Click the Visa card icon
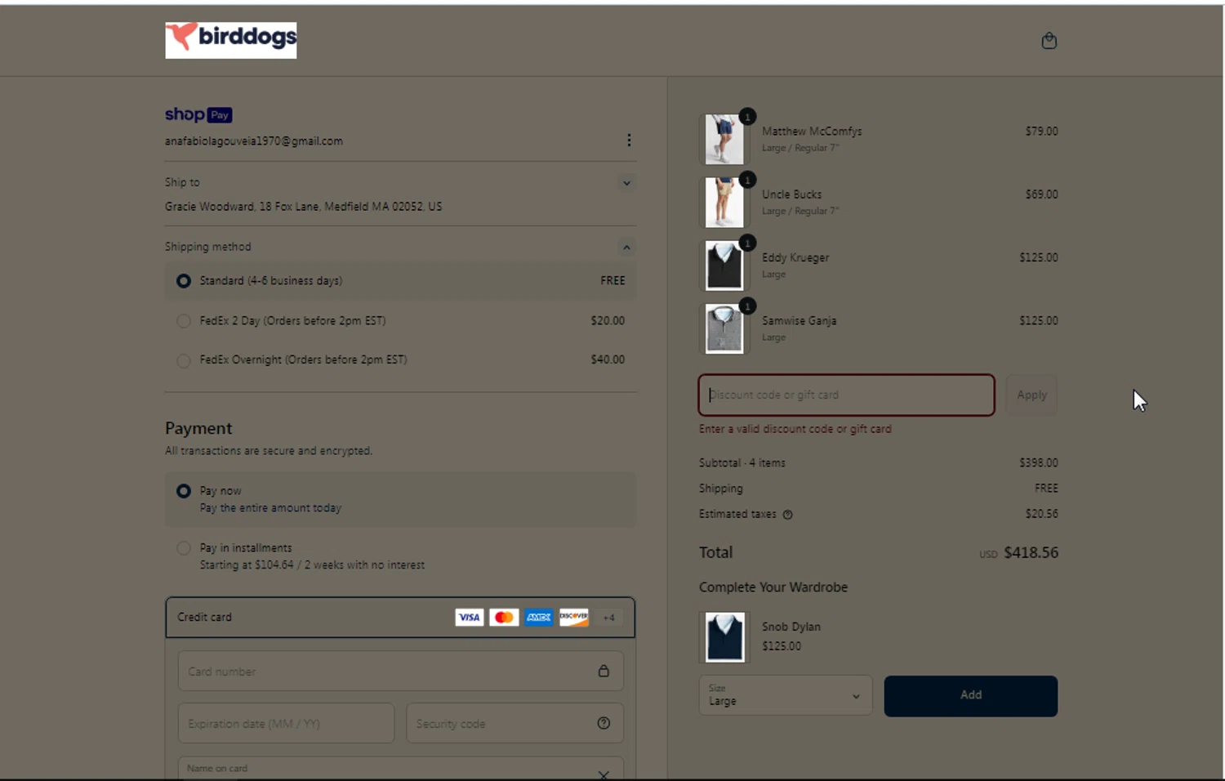1225x781 pixels. point(470,618)
